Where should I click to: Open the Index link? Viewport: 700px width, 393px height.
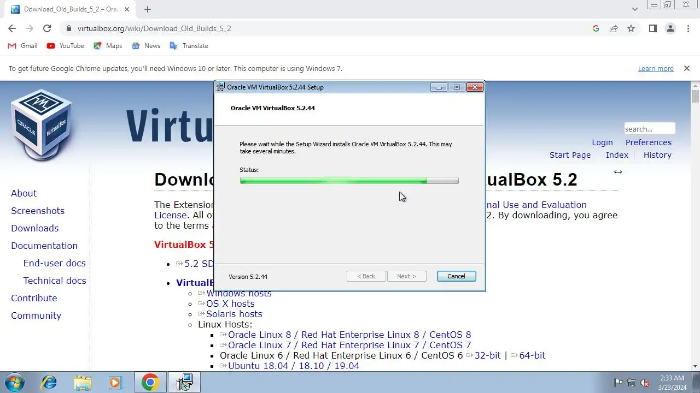pyautogui.click(x=617, y=155)
